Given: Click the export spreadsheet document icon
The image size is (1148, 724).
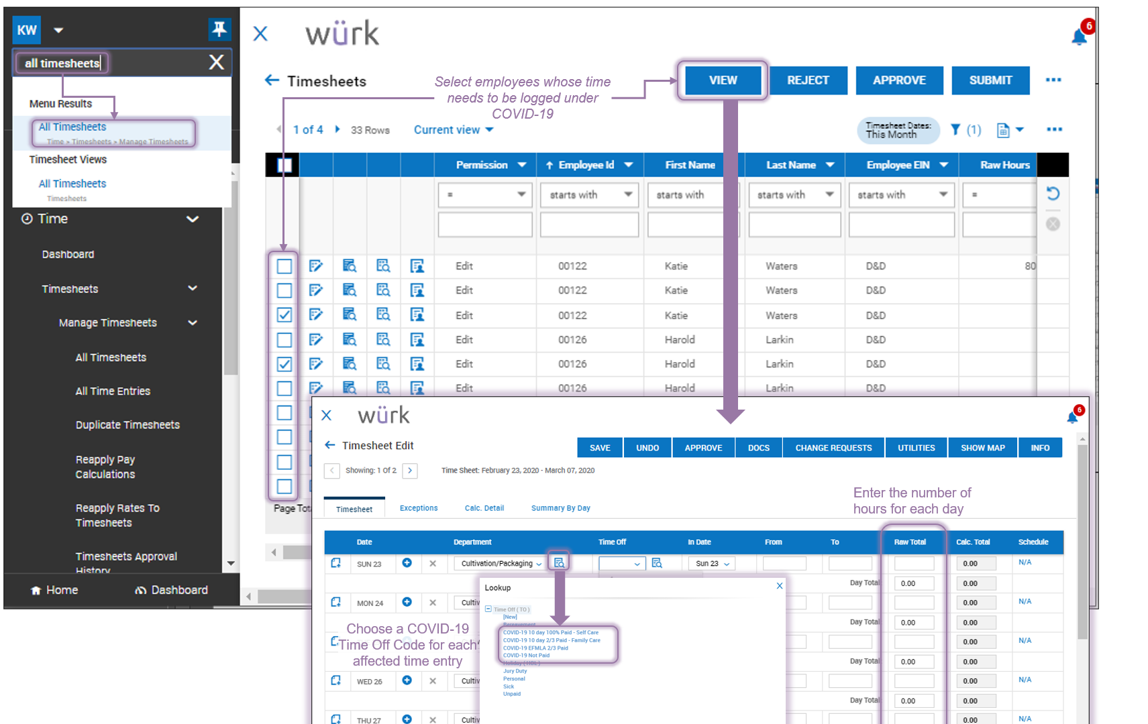Looking at the screenshot, I should [x=1003, y=130].
